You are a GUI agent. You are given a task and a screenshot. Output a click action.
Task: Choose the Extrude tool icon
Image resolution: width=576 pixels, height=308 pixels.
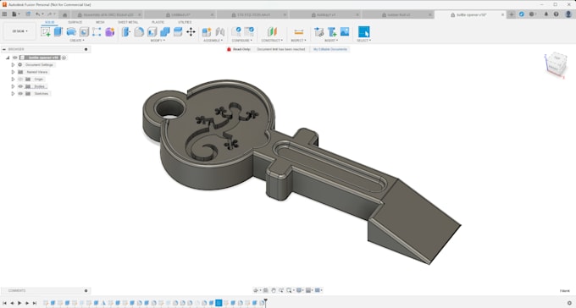[58, 32]
